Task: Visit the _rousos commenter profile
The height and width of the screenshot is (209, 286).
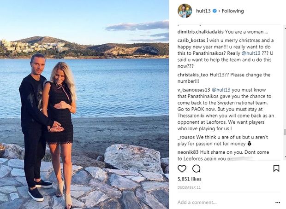Action: pyautogui.click(x=186, y=137)
